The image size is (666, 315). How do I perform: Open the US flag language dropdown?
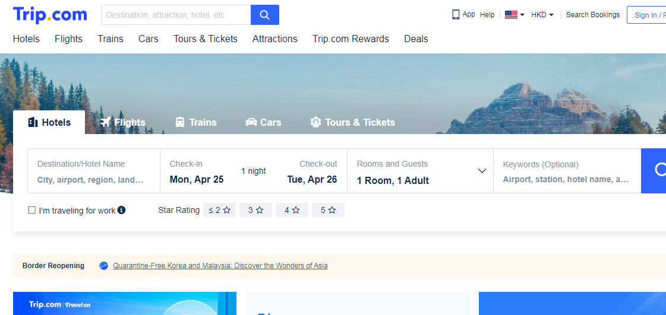coord(515,15)
